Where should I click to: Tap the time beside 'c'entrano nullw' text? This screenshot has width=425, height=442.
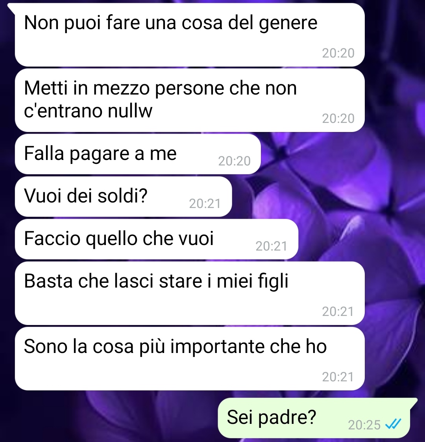click(x=338, y=119)
